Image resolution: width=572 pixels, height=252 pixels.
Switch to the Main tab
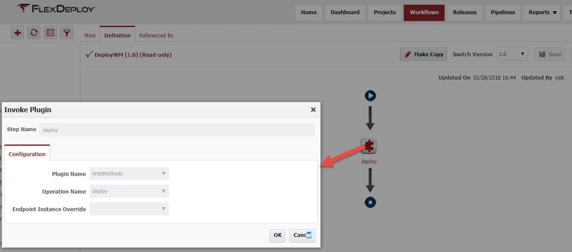pyautogui.click(x=90, y=35)
